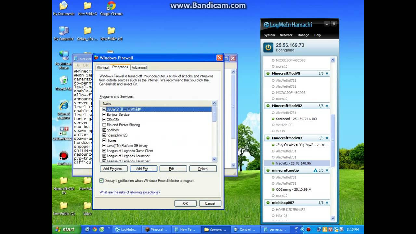Uncheck Bonjour Service checkbox
416x234 pixels.
tap(104, 114)
